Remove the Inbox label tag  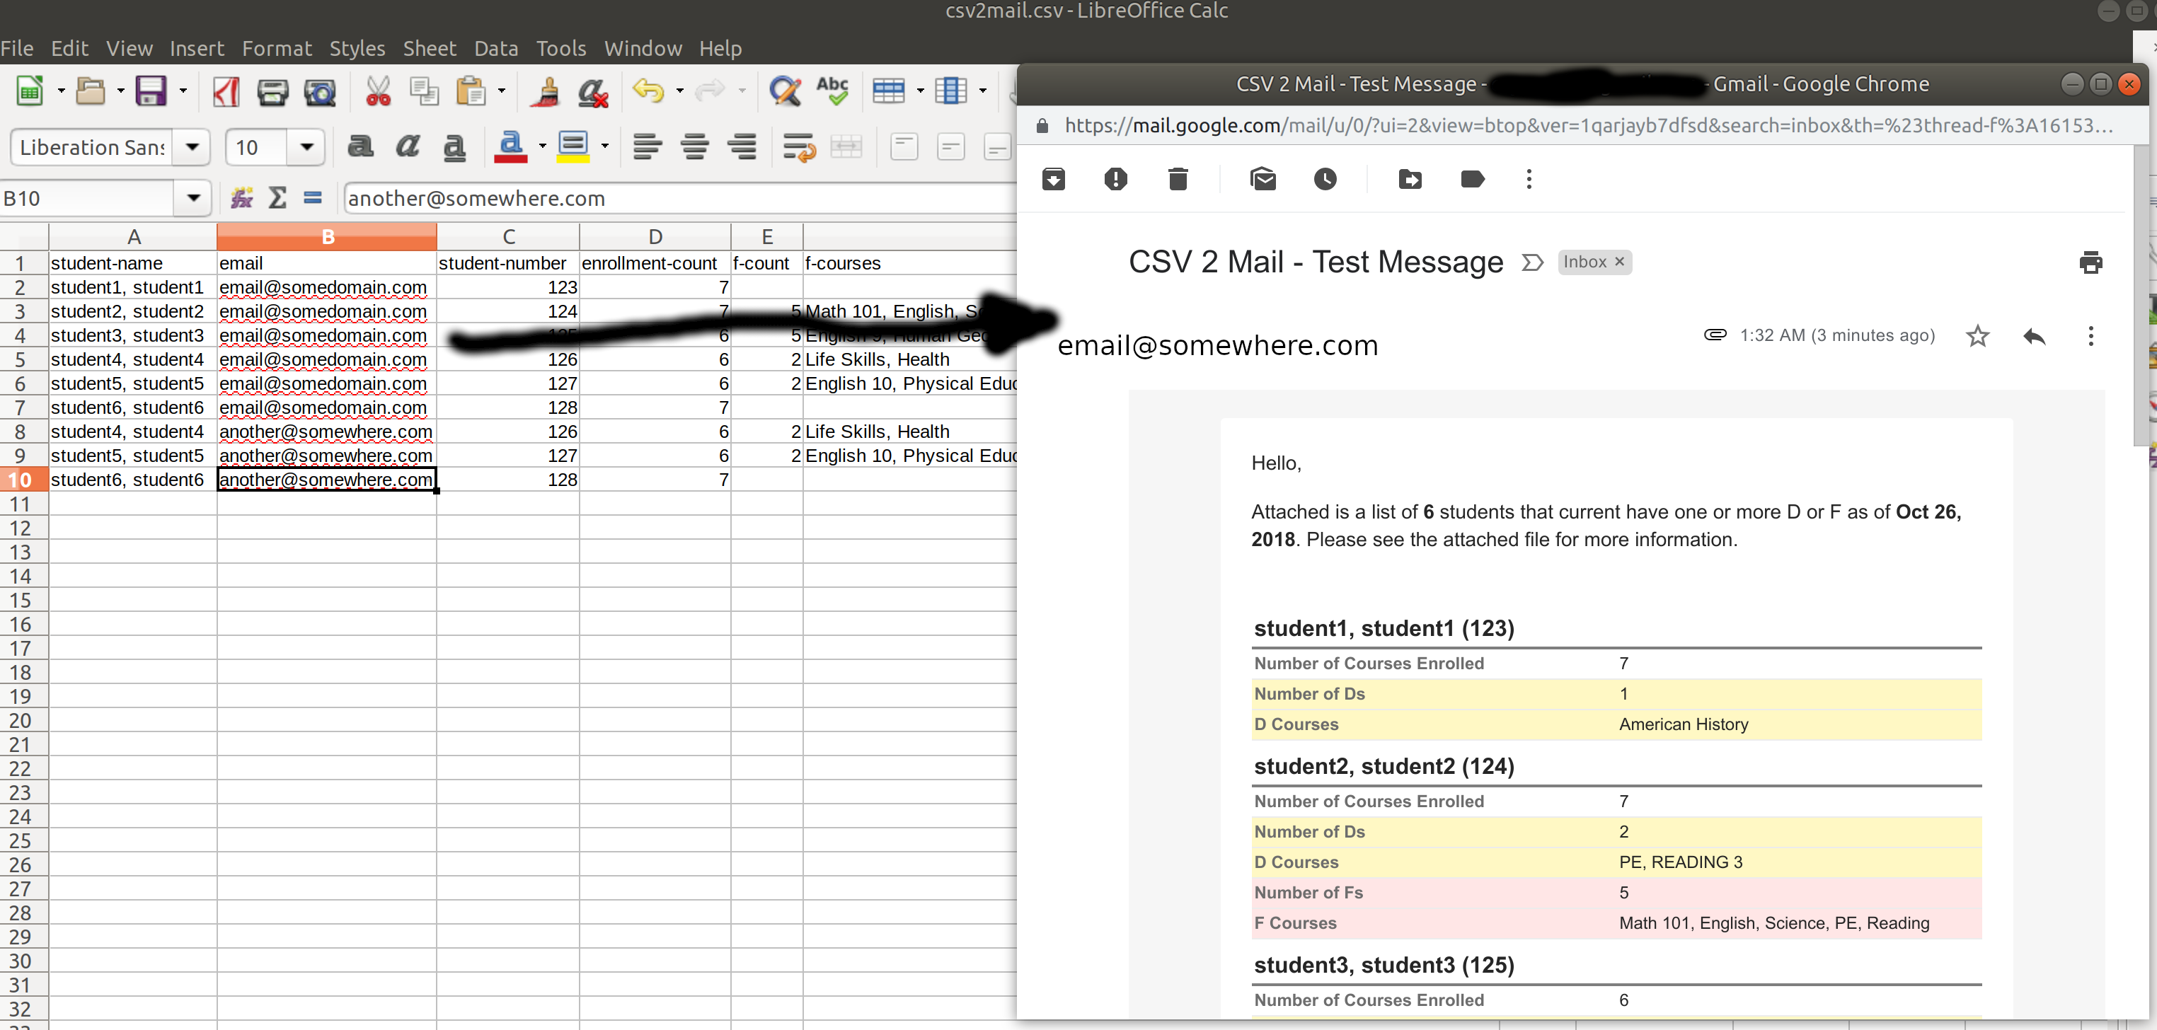1618,262
